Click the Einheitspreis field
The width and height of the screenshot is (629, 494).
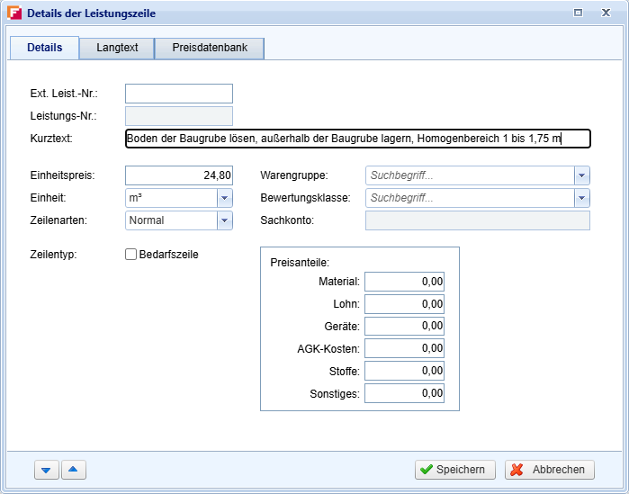[178, 175]
